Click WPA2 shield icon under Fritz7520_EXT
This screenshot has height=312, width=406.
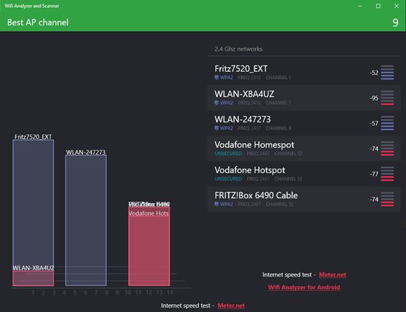217,78
